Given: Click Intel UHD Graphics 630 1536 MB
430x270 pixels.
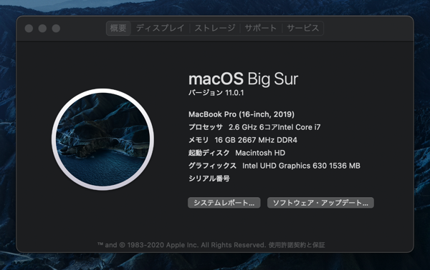Looking at the screenshot, I should [x=301, y=166].
